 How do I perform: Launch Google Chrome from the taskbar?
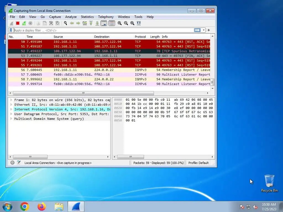click(x=25, y=206)
